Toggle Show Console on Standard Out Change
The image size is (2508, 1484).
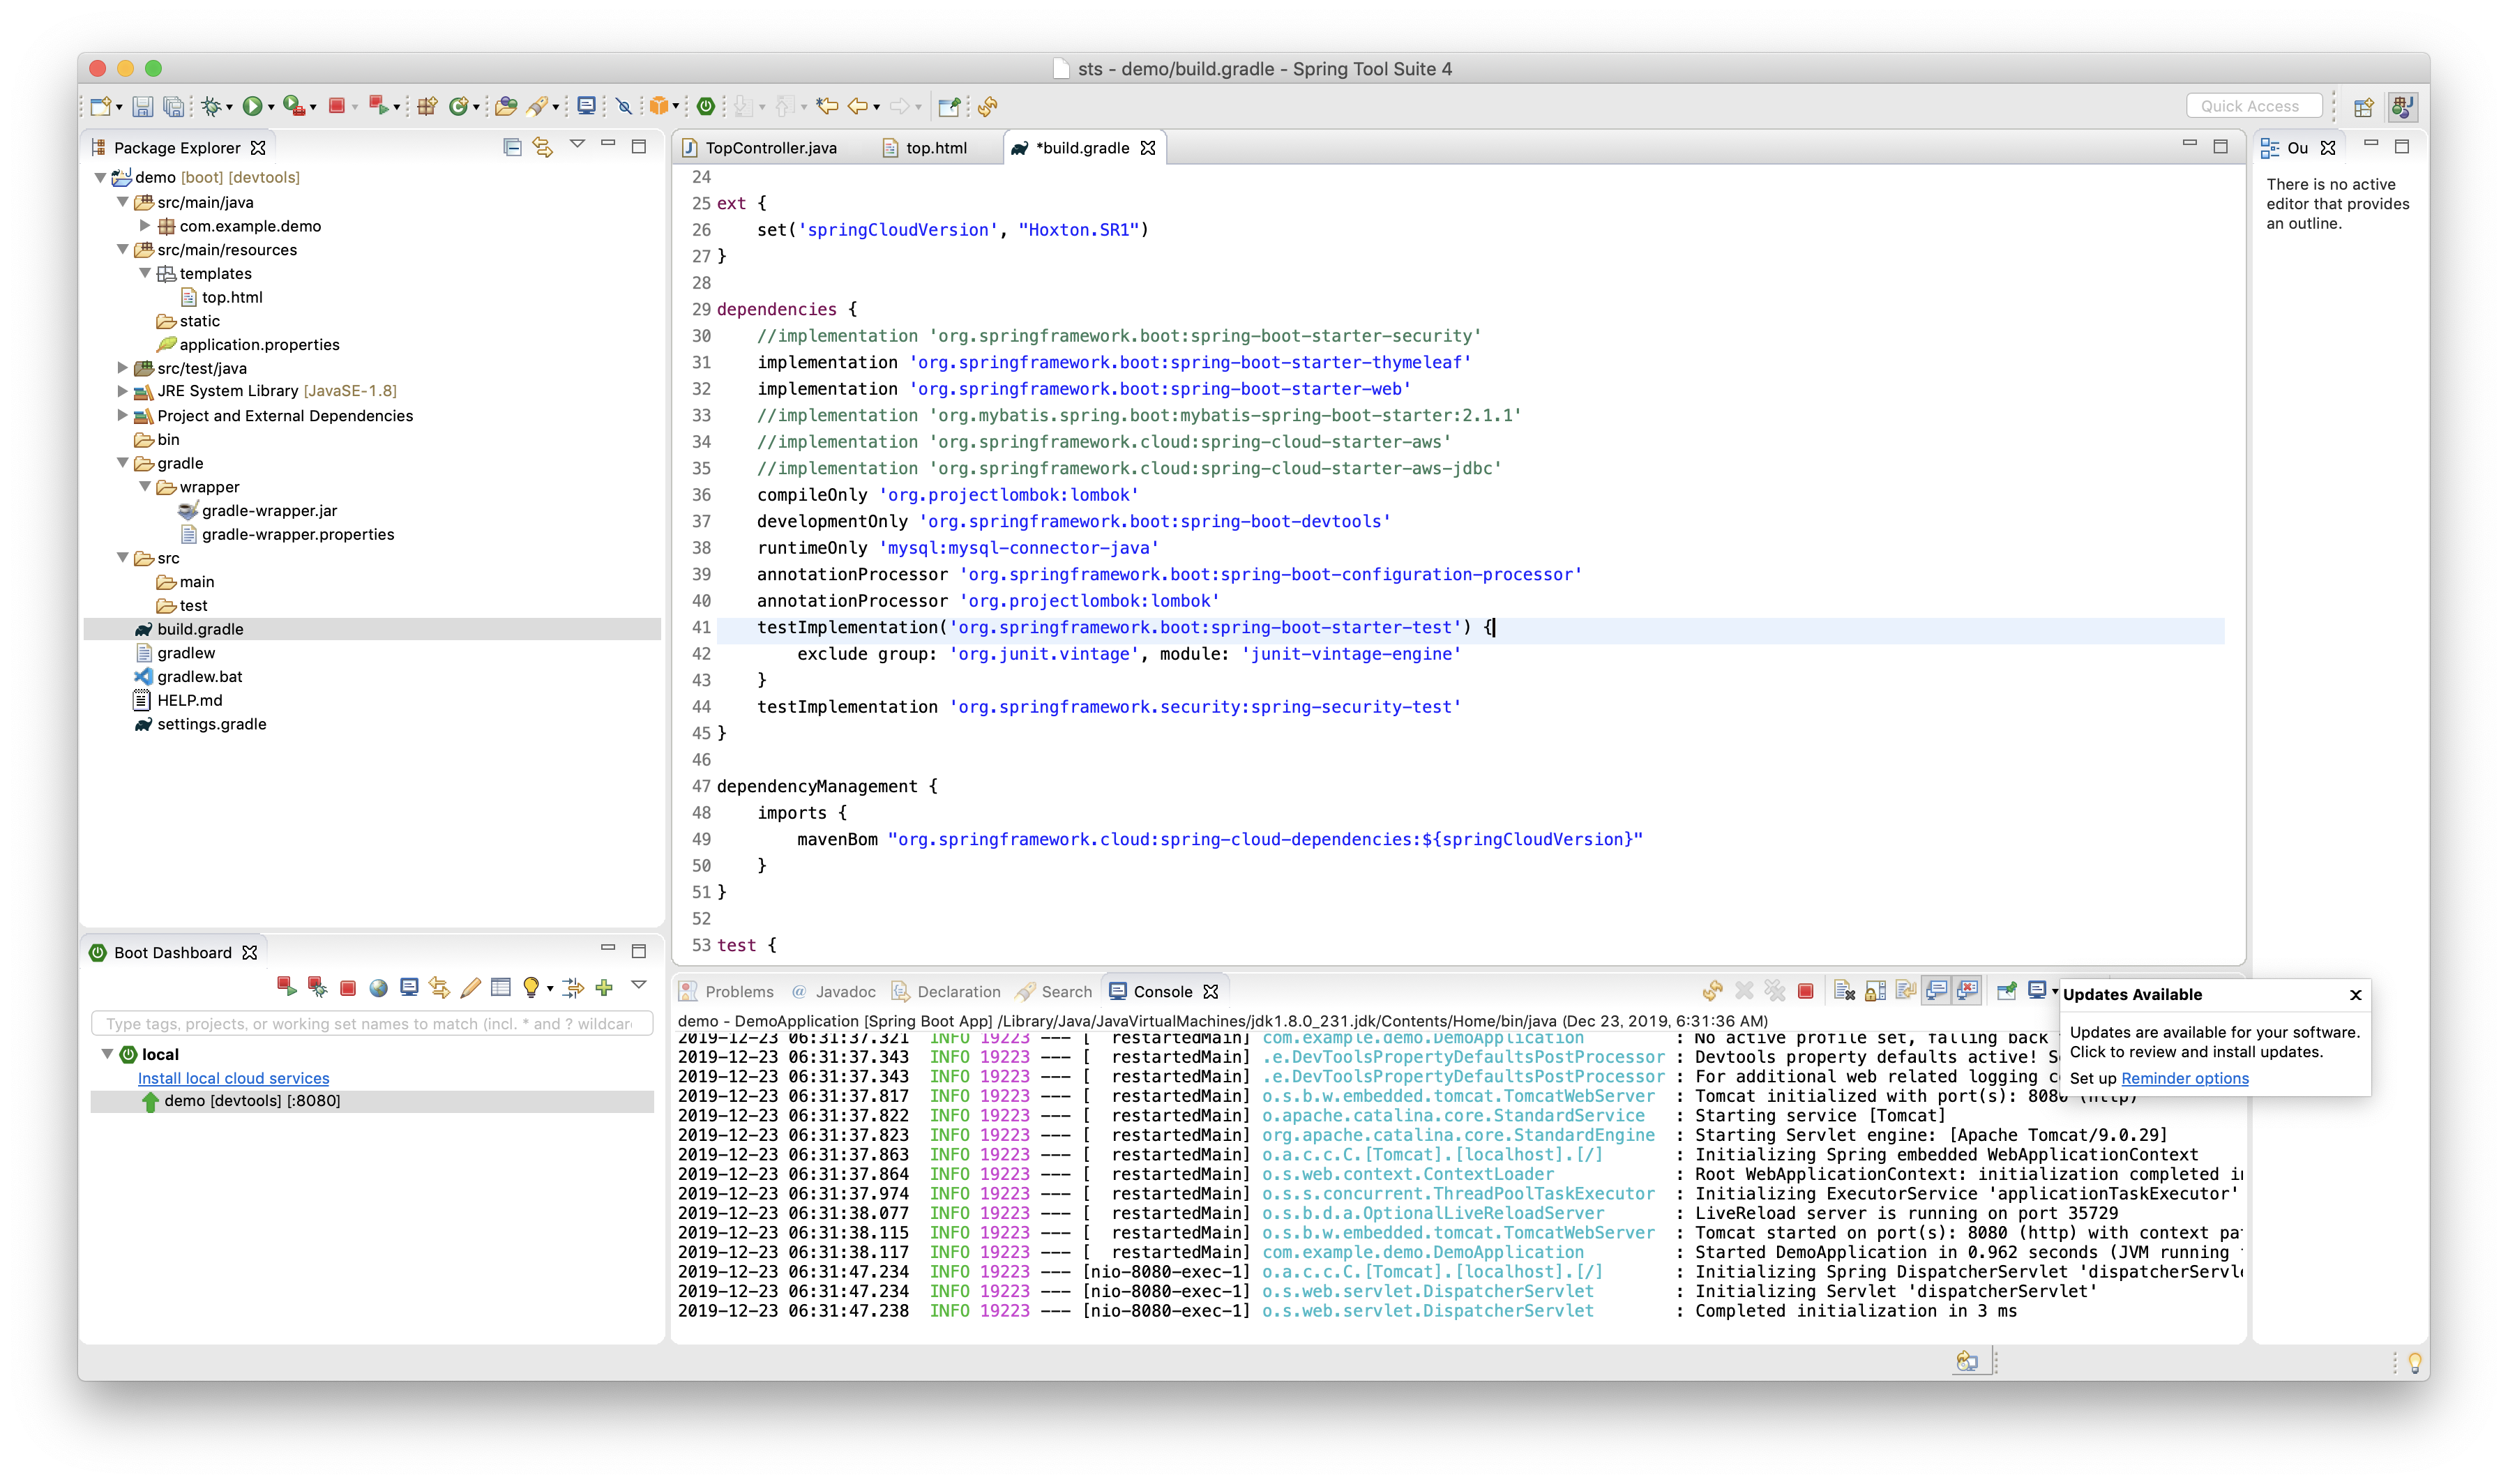point(1936,991)
